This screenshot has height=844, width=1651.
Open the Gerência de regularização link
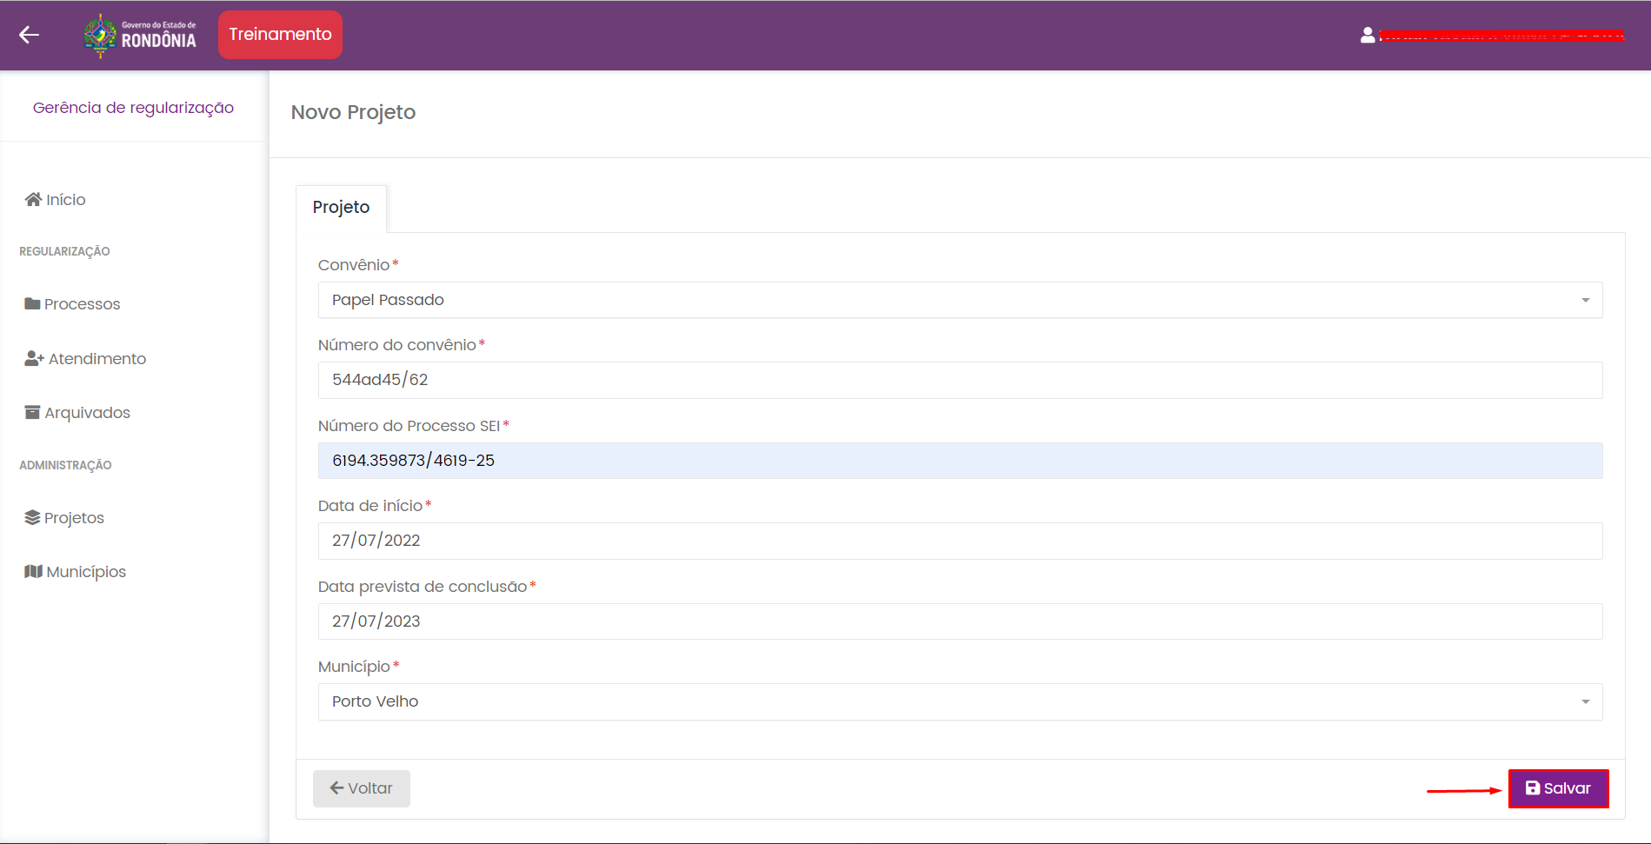pos(133,108)
